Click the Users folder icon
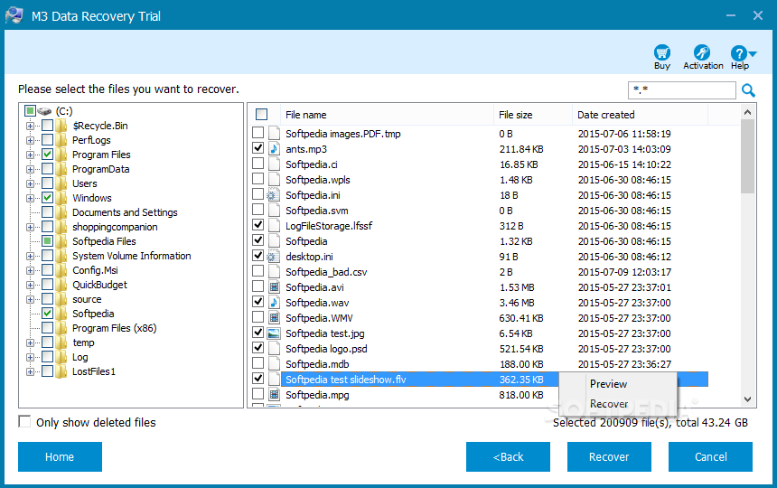This screenshot has width=777, height=488. tap(61, 183)
